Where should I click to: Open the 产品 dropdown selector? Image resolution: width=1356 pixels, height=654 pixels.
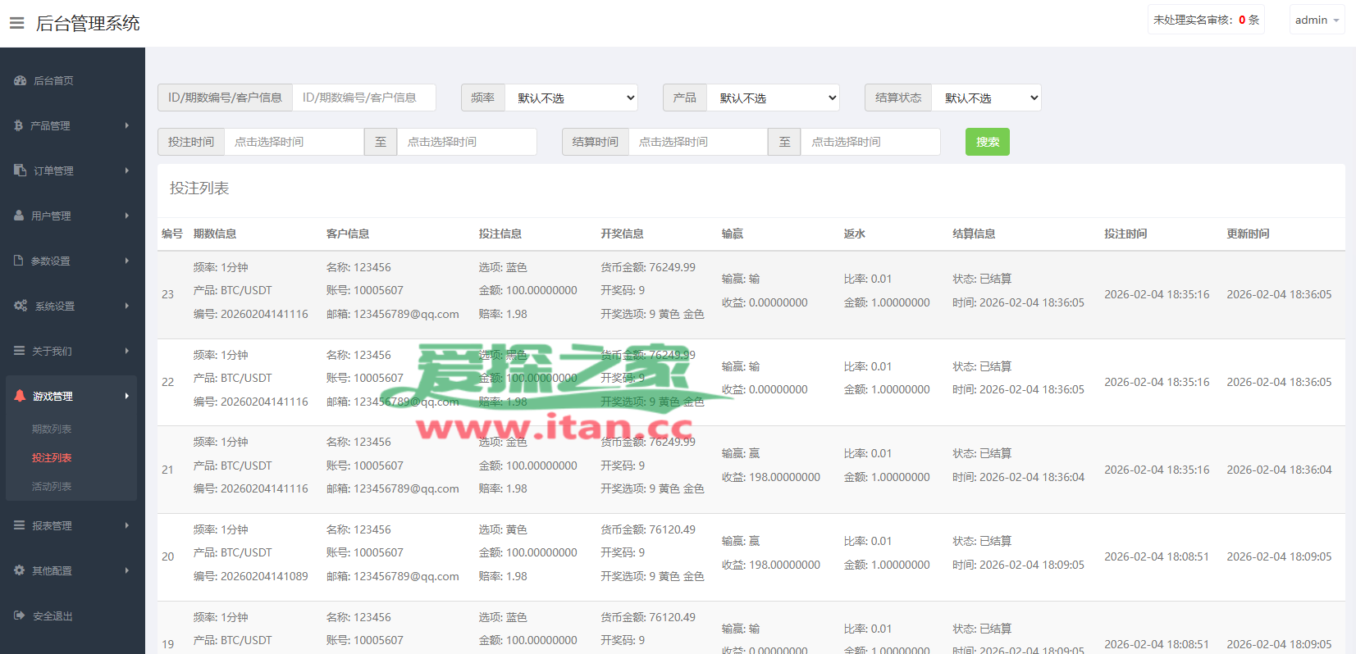(x=773, y=98)
